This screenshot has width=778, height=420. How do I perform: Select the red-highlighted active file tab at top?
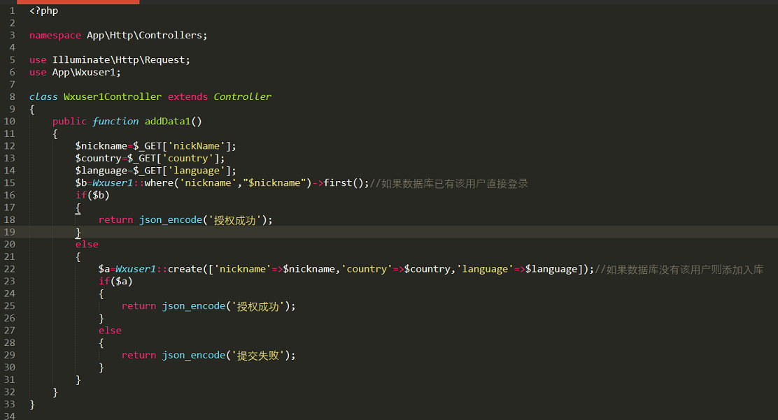point(78,2)
